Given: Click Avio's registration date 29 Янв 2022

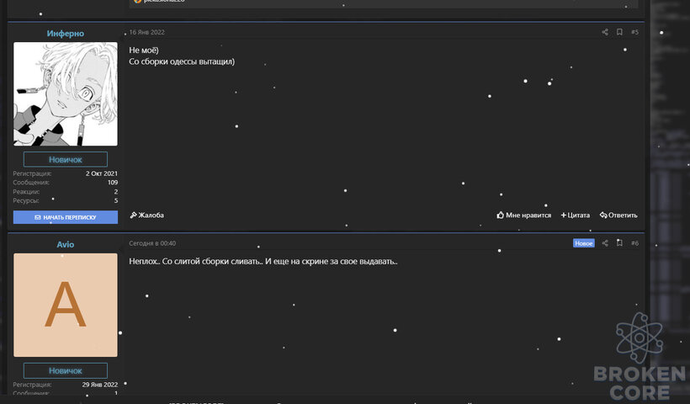Looking at the screenshot, I should click(x=100, y=385).
